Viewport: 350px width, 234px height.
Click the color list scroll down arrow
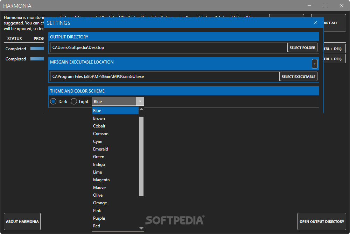[x=141, y=228]
